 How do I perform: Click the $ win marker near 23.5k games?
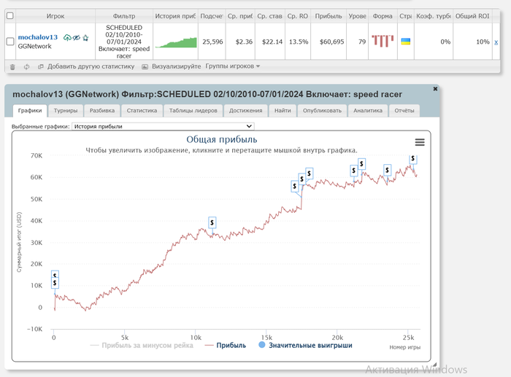click(387, 170)
